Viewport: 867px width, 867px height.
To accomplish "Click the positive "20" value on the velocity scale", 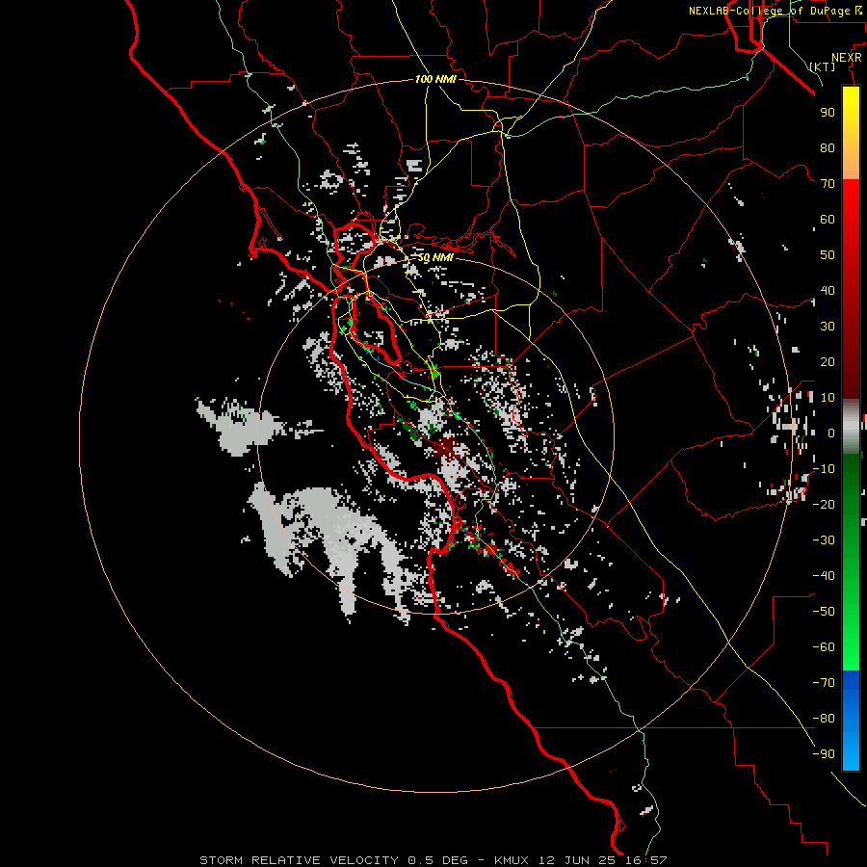I will (828, 361).
